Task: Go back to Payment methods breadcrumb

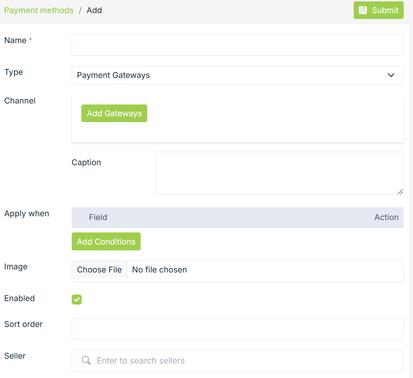Action: [39, 10]
